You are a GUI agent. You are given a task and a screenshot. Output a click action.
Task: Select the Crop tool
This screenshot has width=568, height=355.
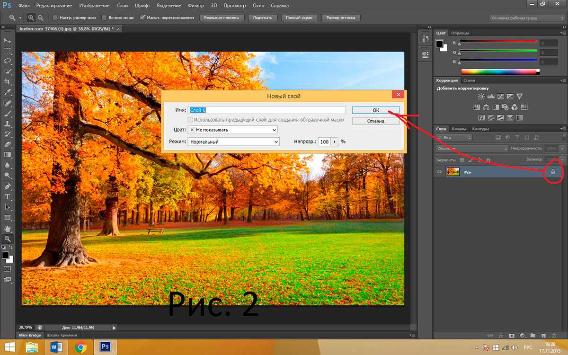8,82
